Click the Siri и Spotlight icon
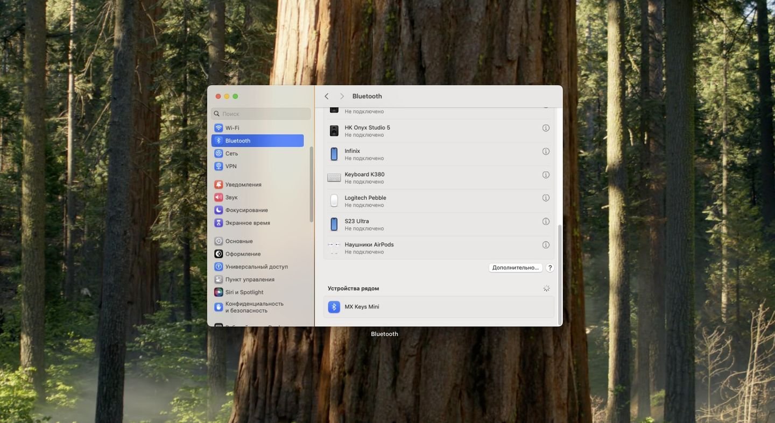Screen dimensions: 775x423 (x=219, y=292)
